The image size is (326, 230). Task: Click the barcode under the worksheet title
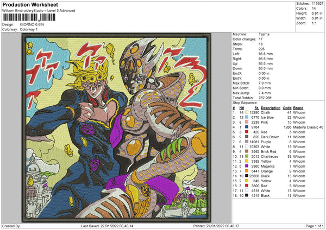29,17
